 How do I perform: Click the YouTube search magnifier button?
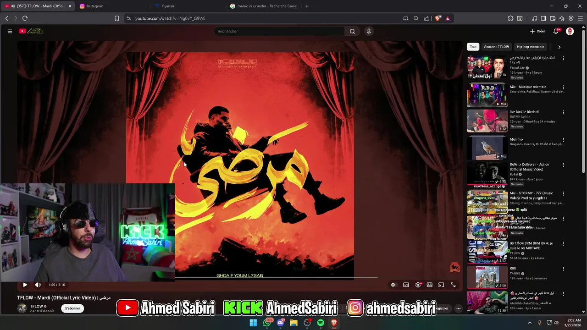(352, 31)
